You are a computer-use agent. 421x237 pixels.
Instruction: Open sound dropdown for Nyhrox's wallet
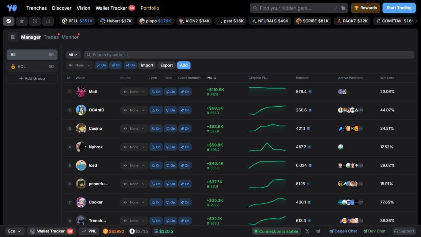pyautogui.click(x=134, y=147)
